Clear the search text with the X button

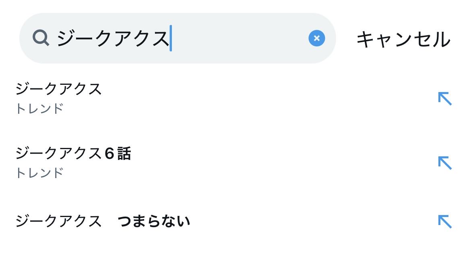316,38
